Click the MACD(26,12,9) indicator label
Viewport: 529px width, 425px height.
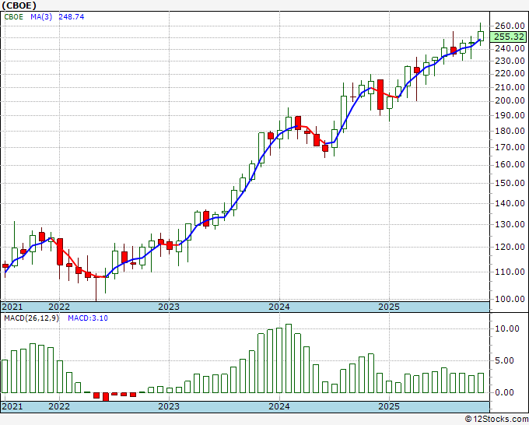point(31,318)
